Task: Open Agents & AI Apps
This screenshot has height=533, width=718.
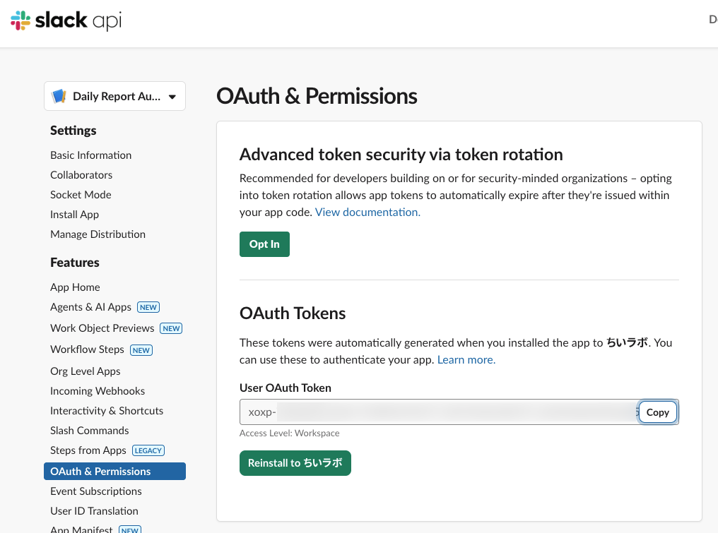Action: tap(90, 307)
